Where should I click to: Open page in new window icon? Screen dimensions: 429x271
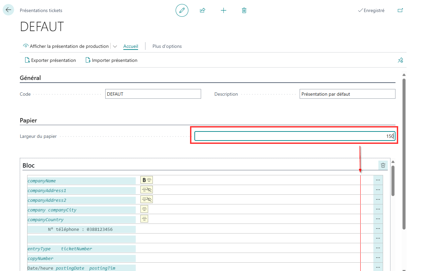click(400, 10)
